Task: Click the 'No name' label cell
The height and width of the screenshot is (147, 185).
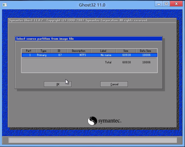Action: click(106, 55)
